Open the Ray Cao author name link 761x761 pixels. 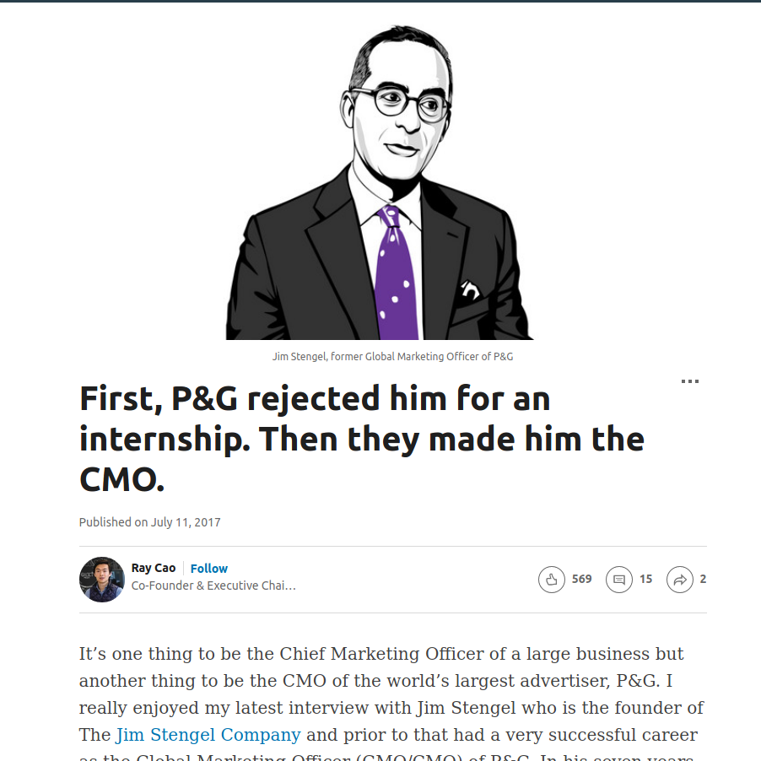click(x=154, y=568)
